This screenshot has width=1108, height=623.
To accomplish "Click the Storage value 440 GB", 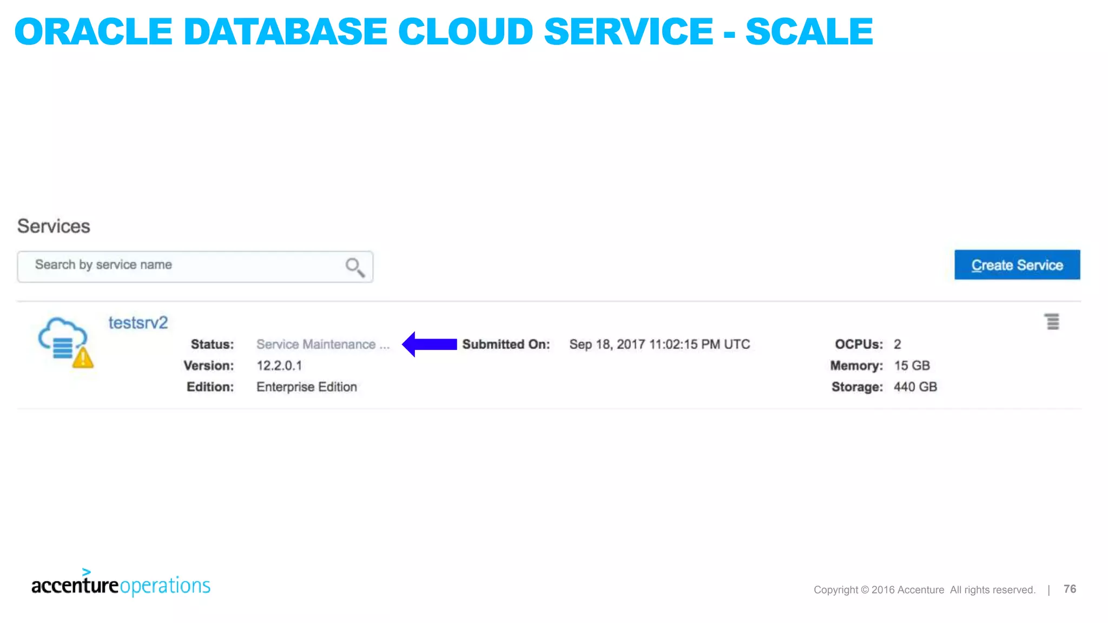I will [915, 387].
